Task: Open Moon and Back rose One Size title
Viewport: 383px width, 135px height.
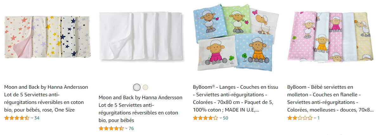Action: 46,99
